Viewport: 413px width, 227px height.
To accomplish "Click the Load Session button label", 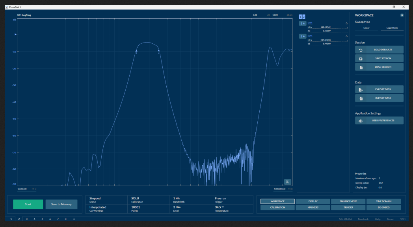I will (383, 67).
